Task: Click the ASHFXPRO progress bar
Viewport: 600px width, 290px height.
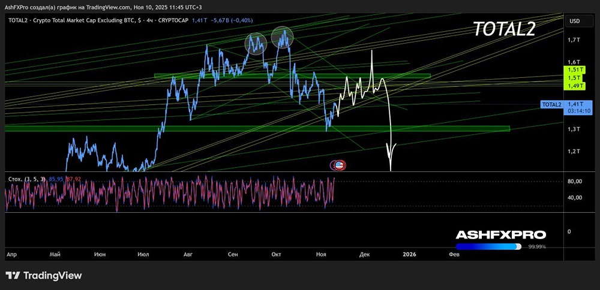Action: click(488, 246)
